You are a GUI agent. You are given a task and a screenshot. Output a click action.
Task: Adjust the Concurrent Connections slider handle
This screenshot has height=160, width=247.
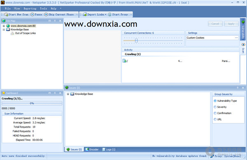(136, 41)
